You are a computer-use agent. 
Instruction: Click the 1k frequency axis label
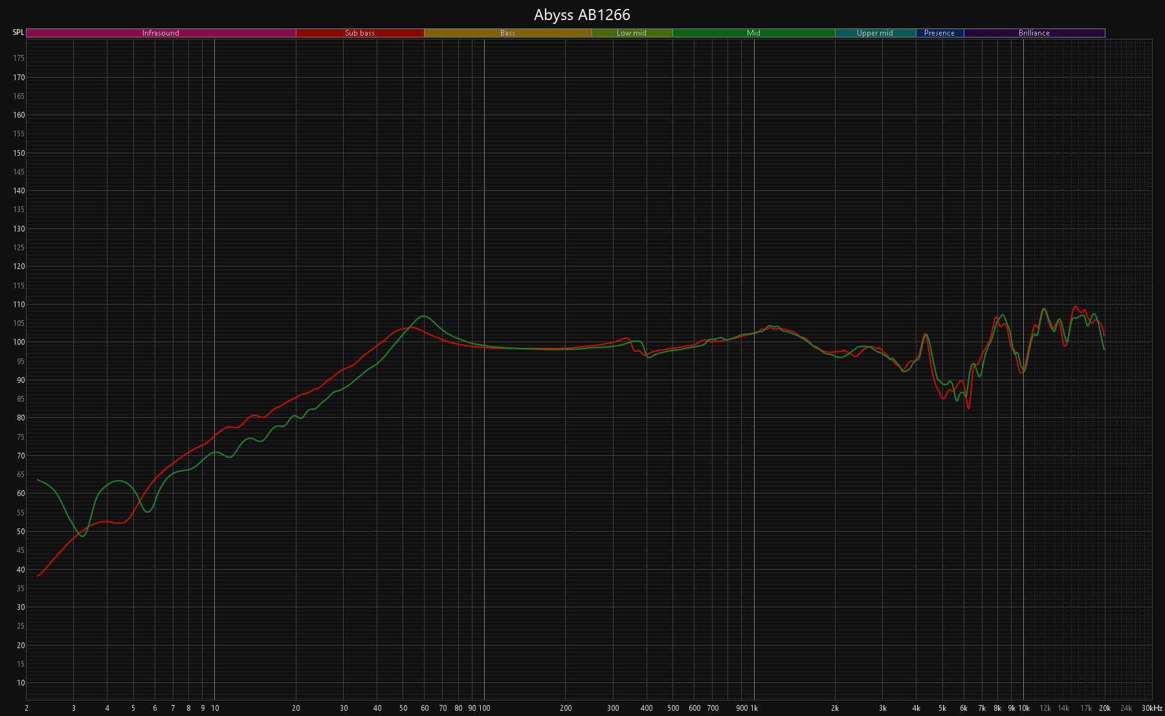753,708
